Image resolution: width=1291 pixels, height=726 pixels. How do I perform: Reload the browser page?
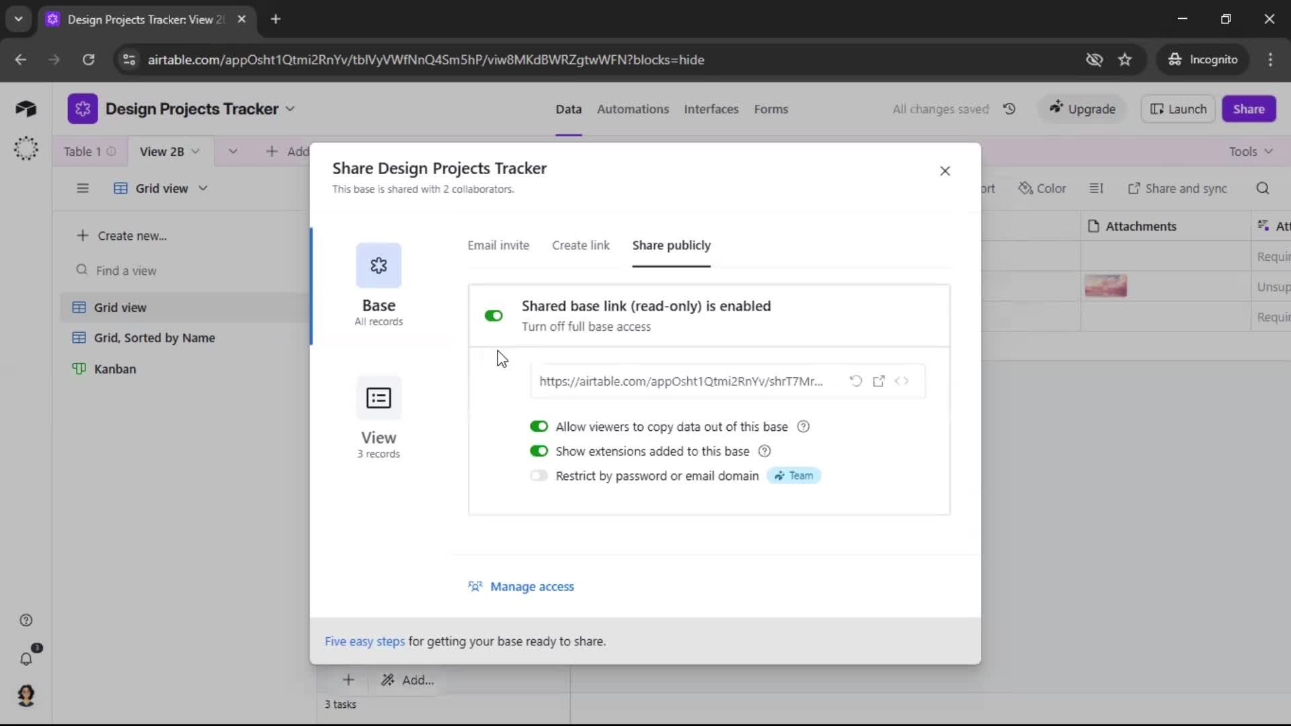(88, 60)
